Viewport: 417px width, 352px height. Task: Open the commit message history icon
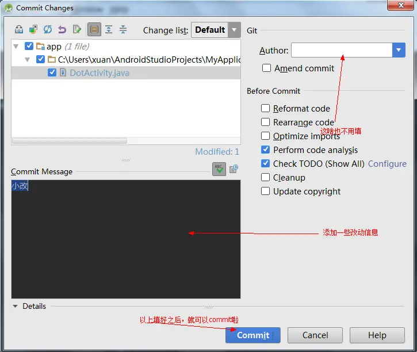tap(234, 169)
